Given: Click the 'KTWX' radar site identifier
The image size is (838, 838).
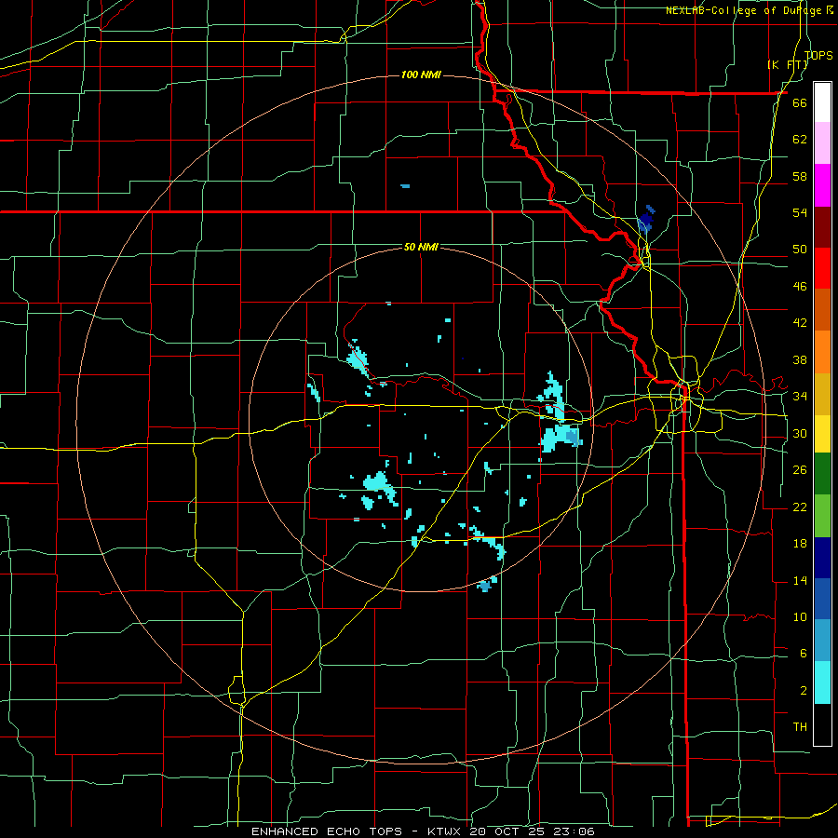Looking at the screenshot, I should tap(446, 831).
